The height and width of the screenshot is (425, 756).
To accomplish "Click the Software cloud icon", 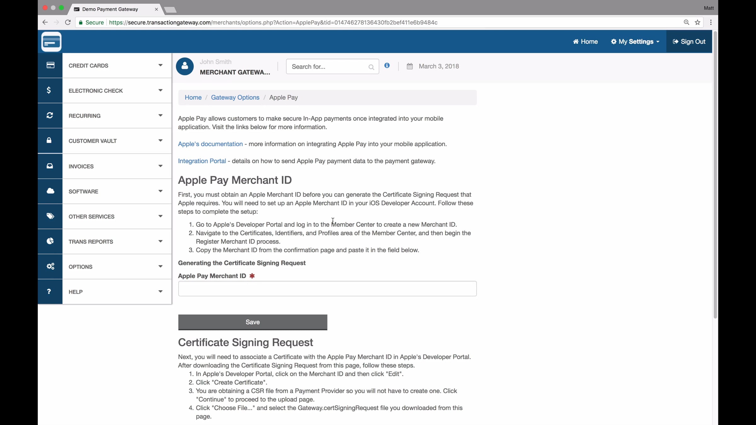I will [50, 191].
